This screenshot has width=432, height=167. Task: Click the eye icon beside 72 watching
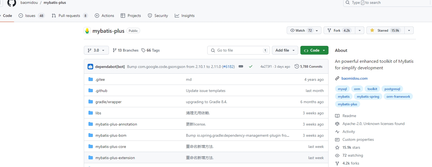(x=337, y=156)
